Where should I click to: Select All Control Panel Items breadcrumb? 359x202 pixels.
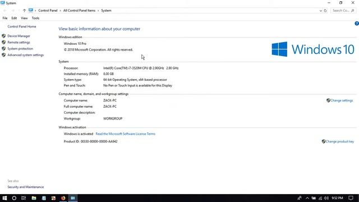point(79,11)
